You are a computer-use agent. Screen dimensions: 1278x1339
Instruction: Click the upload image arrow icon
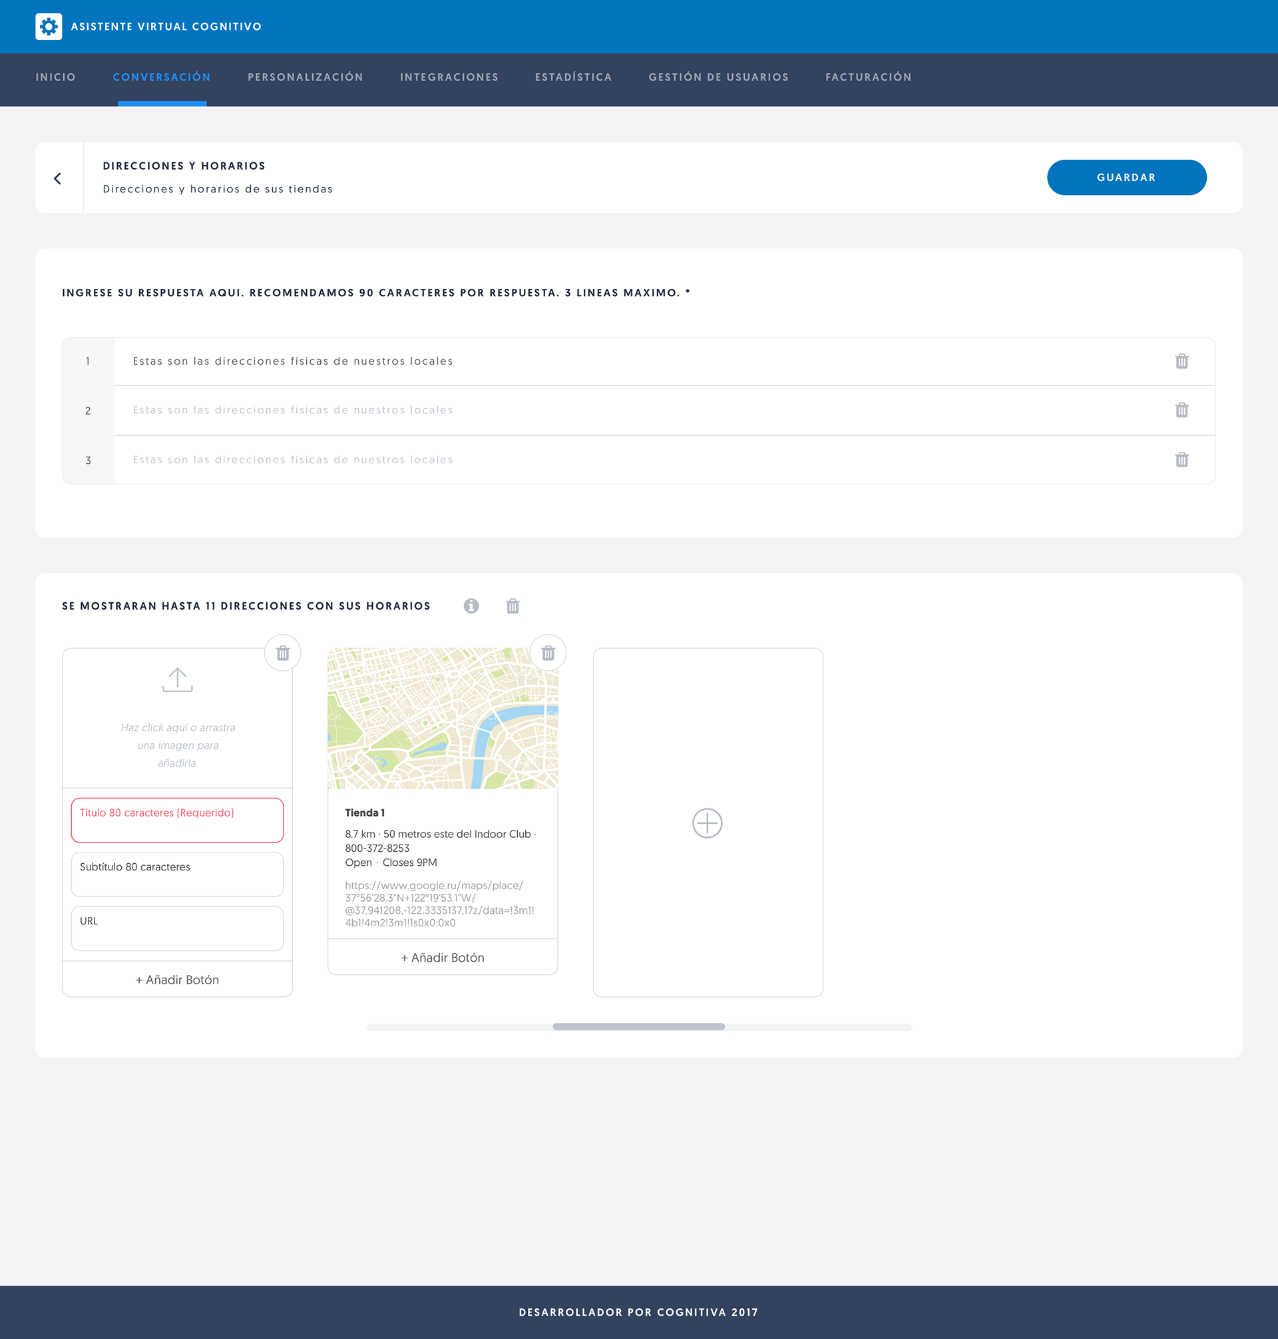click(177, 679)
